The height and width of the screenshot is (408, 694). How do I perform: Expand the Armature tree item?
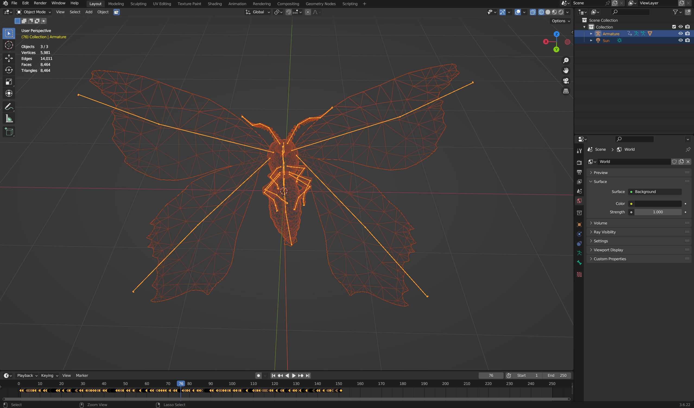[591, 34]
